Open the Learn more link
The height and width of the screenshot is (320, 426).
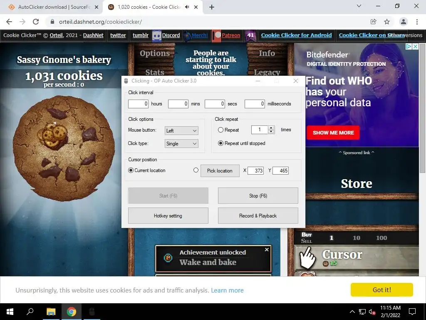228,290
